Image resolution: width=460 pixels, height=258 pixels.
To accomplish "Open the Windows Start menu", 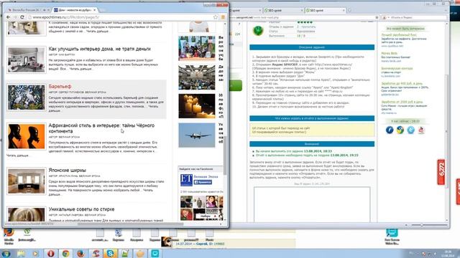I will pos(6,253).
